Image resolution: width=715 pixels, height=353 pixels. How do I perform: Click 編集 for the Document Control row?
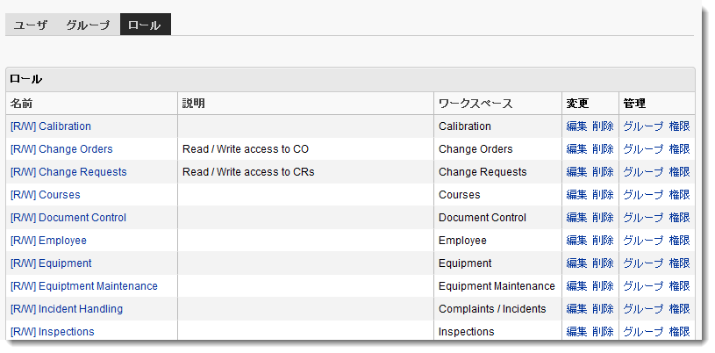pyautogui.click(x=576, y=218)
